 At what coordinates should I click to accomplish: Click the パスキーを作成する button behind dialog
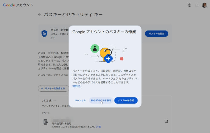pos(53,88)
